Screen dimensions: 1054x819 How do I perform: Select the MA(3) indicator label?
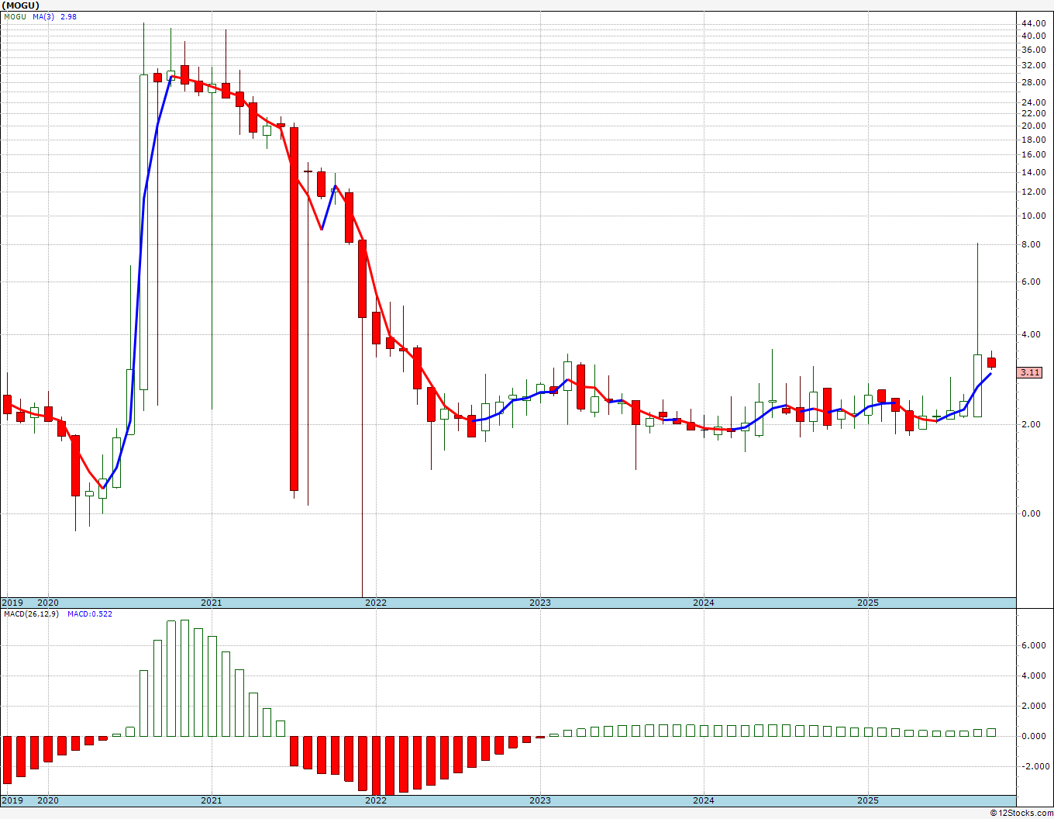[x=43, y=16]
